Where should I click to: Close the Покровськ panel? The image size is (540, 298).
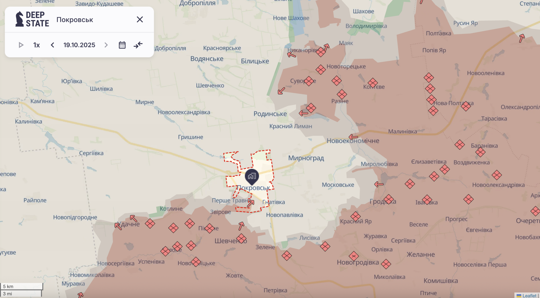(x=140, y=19)
